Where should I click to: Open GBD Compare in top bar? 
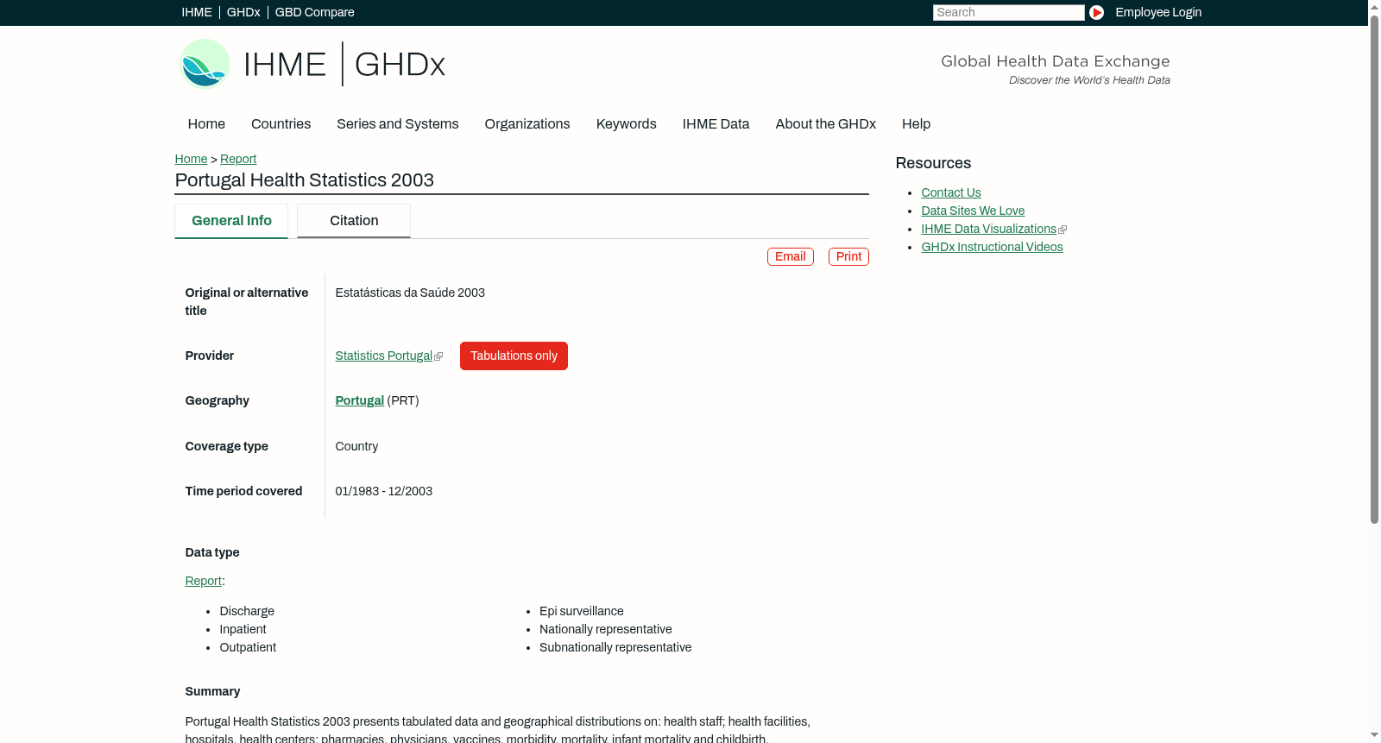pos(314,12)
